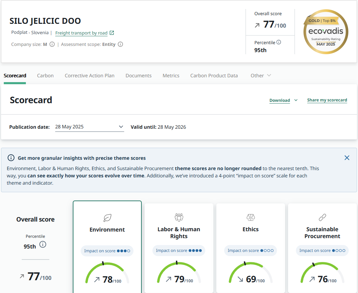The height and width of the screenshot is (293, 358).
Task: Click upward trend arrow beside header score 77
Action: coord(257,26)
